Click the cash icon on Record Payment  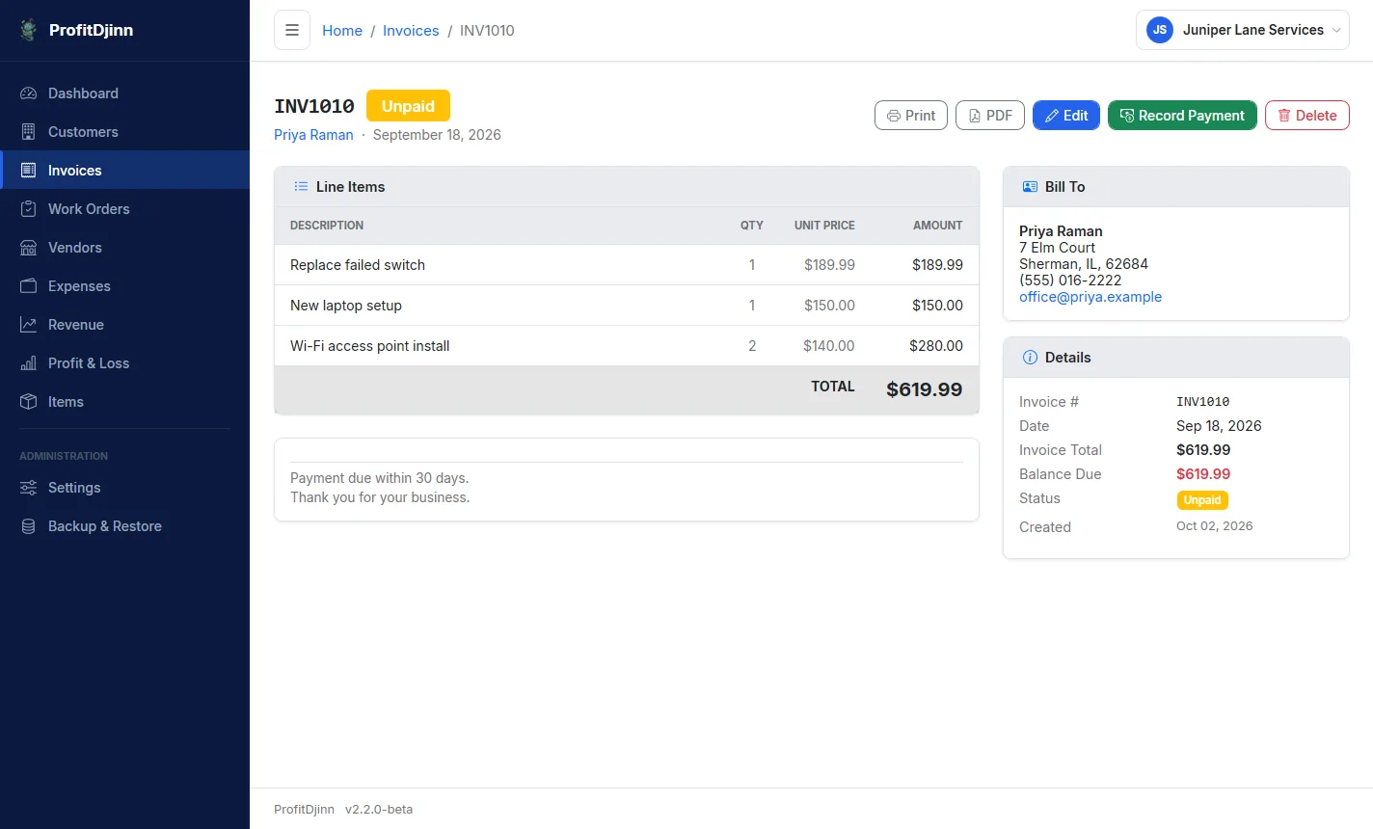(x=1127, y=116)
